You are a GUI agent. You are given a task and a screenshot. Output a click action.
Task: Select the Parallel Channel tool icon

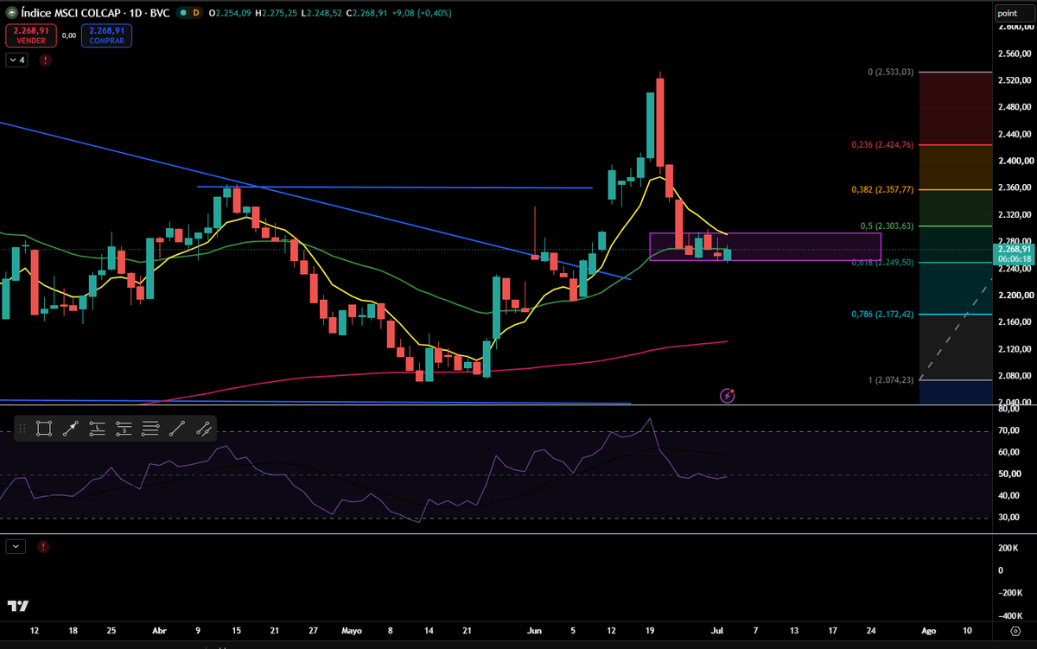204,428
